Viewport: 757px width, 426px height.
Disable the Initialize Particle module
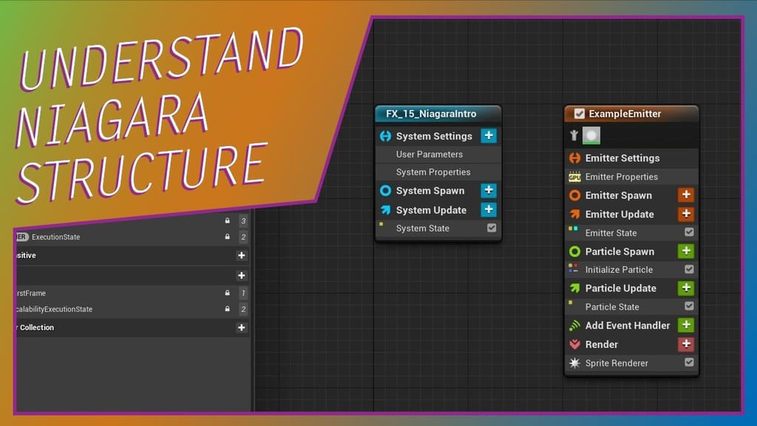click(x=689, y=269)
